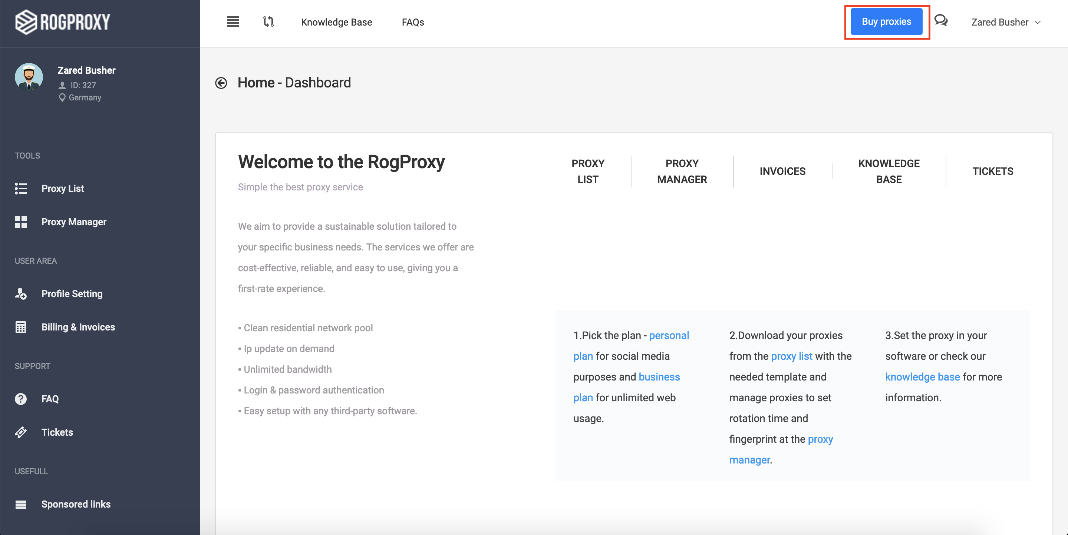1068x535 pixels.
Task: Open Profile Setting in the sidebar
Action: click(x=72, y=293)
